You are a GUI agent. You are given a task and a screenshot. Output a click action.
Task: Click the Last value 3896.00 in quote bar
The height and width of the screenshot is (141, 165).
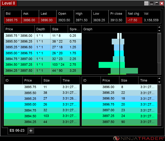[48, 20]
